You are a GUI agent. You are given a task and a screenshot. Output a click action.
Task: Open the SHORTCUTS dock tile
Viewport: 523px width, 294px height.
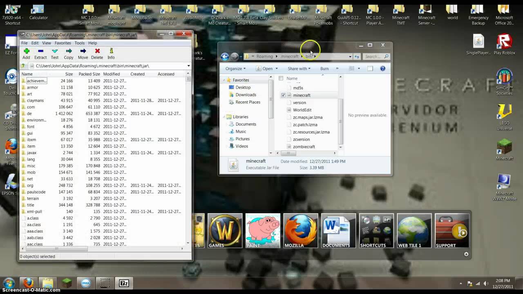pos(377,231)
